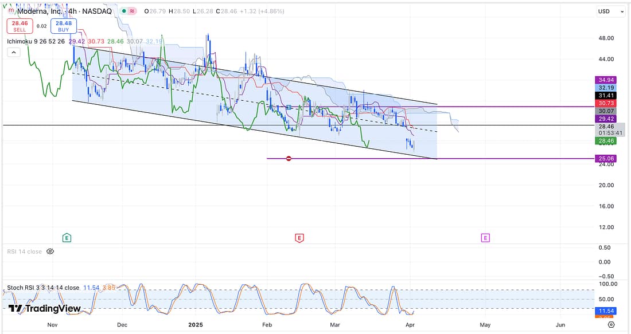This screenshot has height=334, width=631.
Task: Select the Ichimoku 9 26 52 26 indicator label
Action: click(36, 41)
